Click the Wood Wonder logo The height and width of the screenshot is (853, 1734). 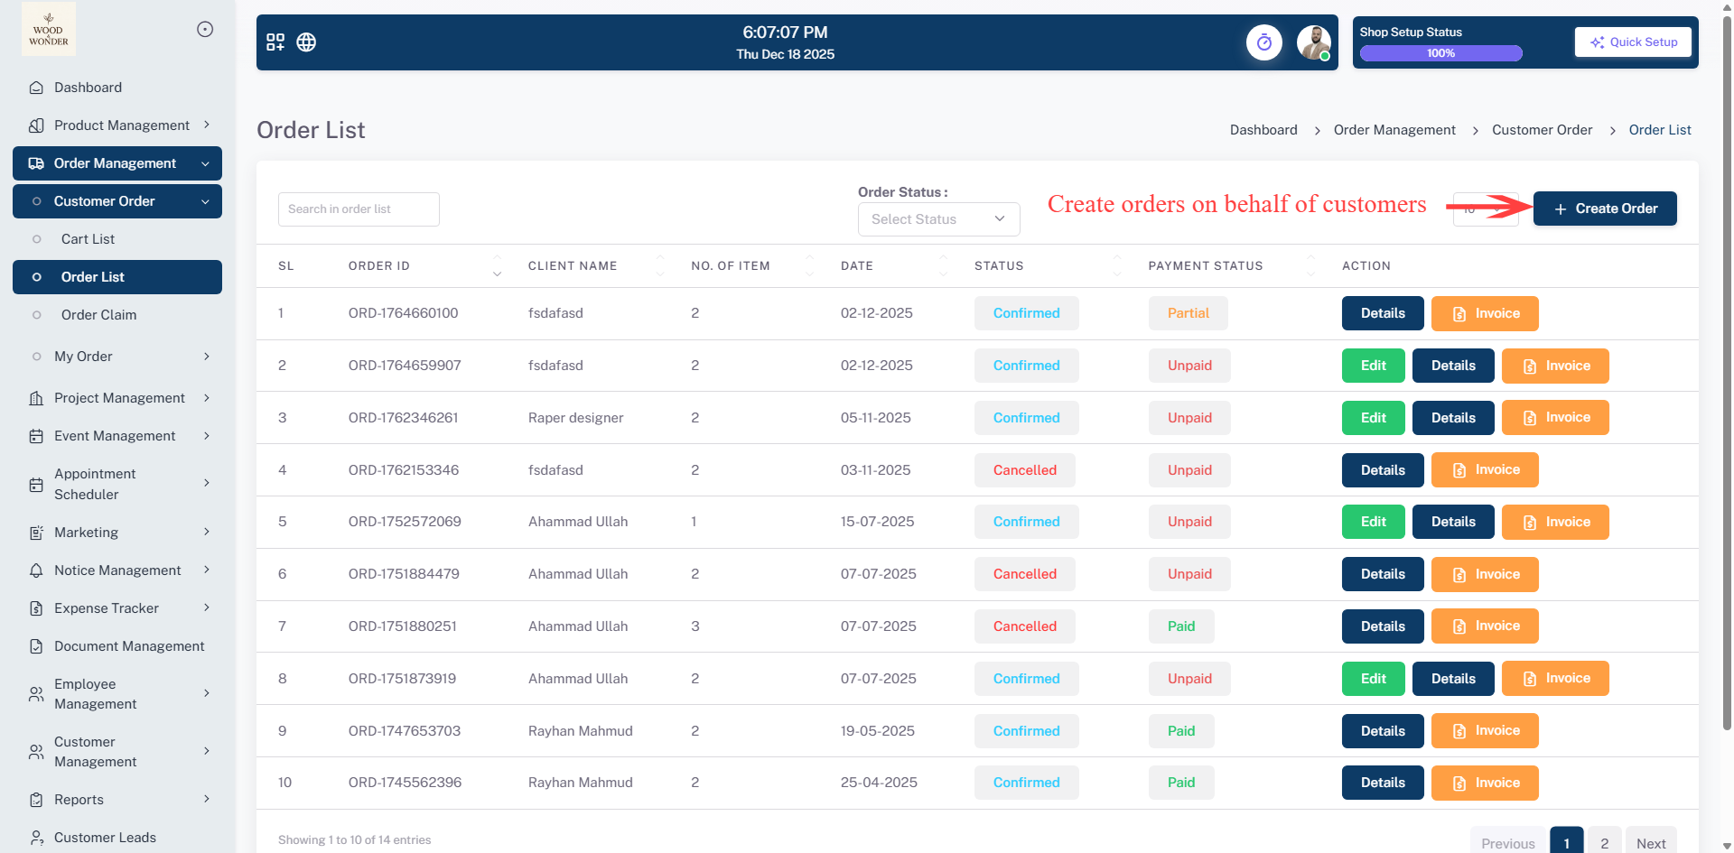pos(49,30)
